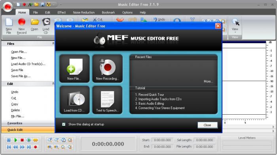Open tutorial 'Record Quick Tour'
The image size is (277, 155).
tap(150, 95)
